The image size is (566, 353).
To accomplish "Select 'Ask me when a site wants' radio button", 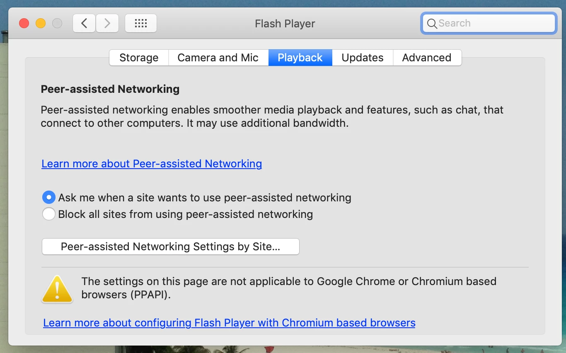I will coord(49,197).
